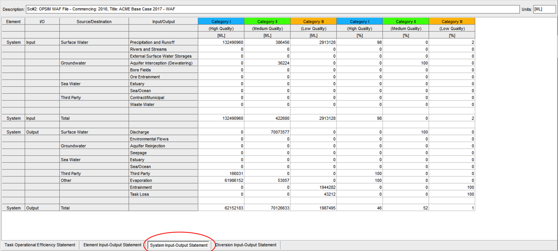558x251 pixels.
Task: Switch to Element Input-Output Statement tab
Action: coord(112,245)
